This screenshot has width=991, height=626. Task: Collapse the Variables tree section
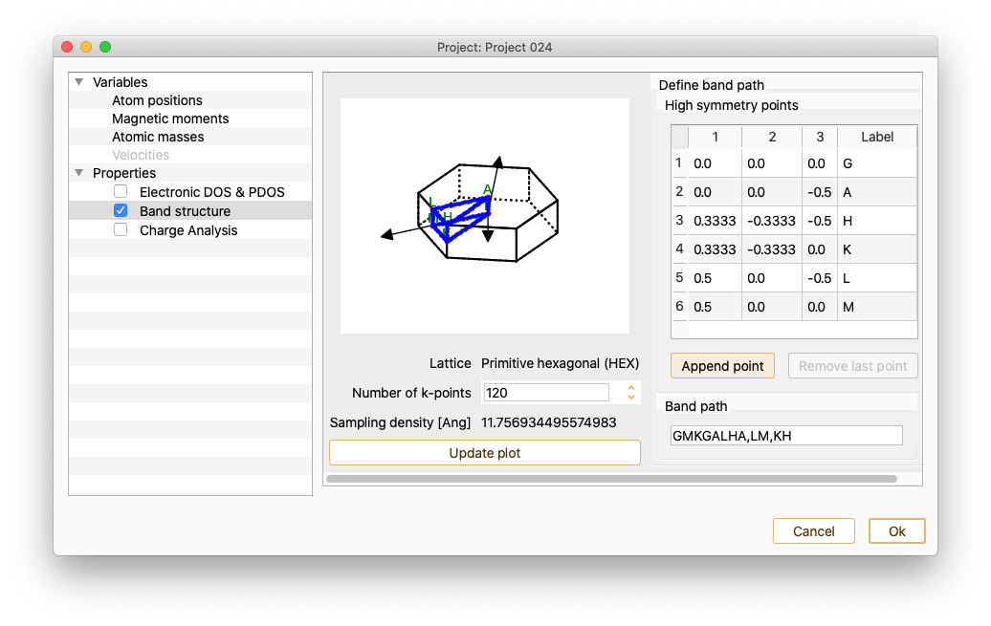tap(79, 82)
